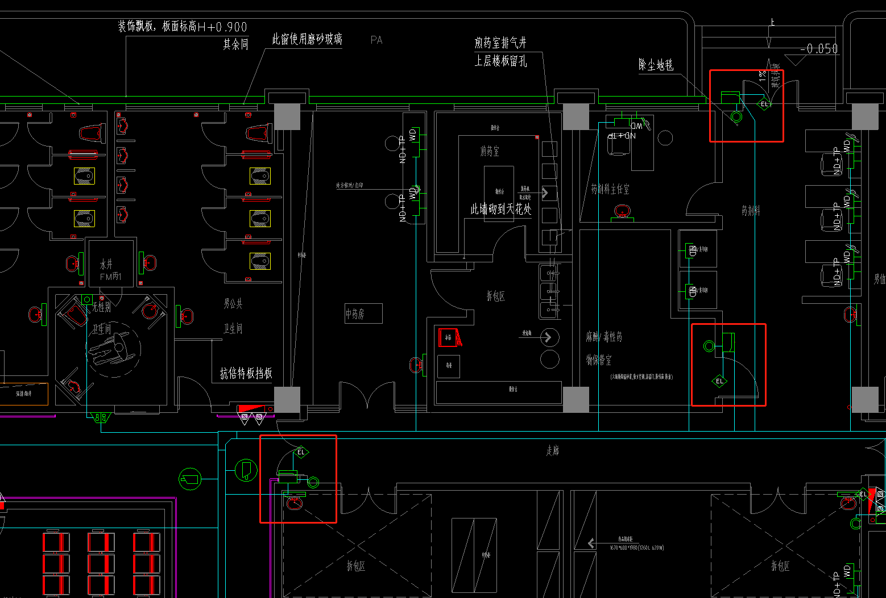Click the upper ND+TP tag in 中药房
This screenshot has width=886, height=598.
(403, 150)
